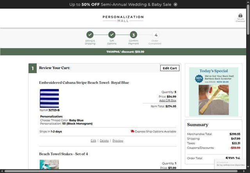This screenshot has height=173, width=250.
Task: Click the scroll right arrow at bottom
Action: (244, 171)
